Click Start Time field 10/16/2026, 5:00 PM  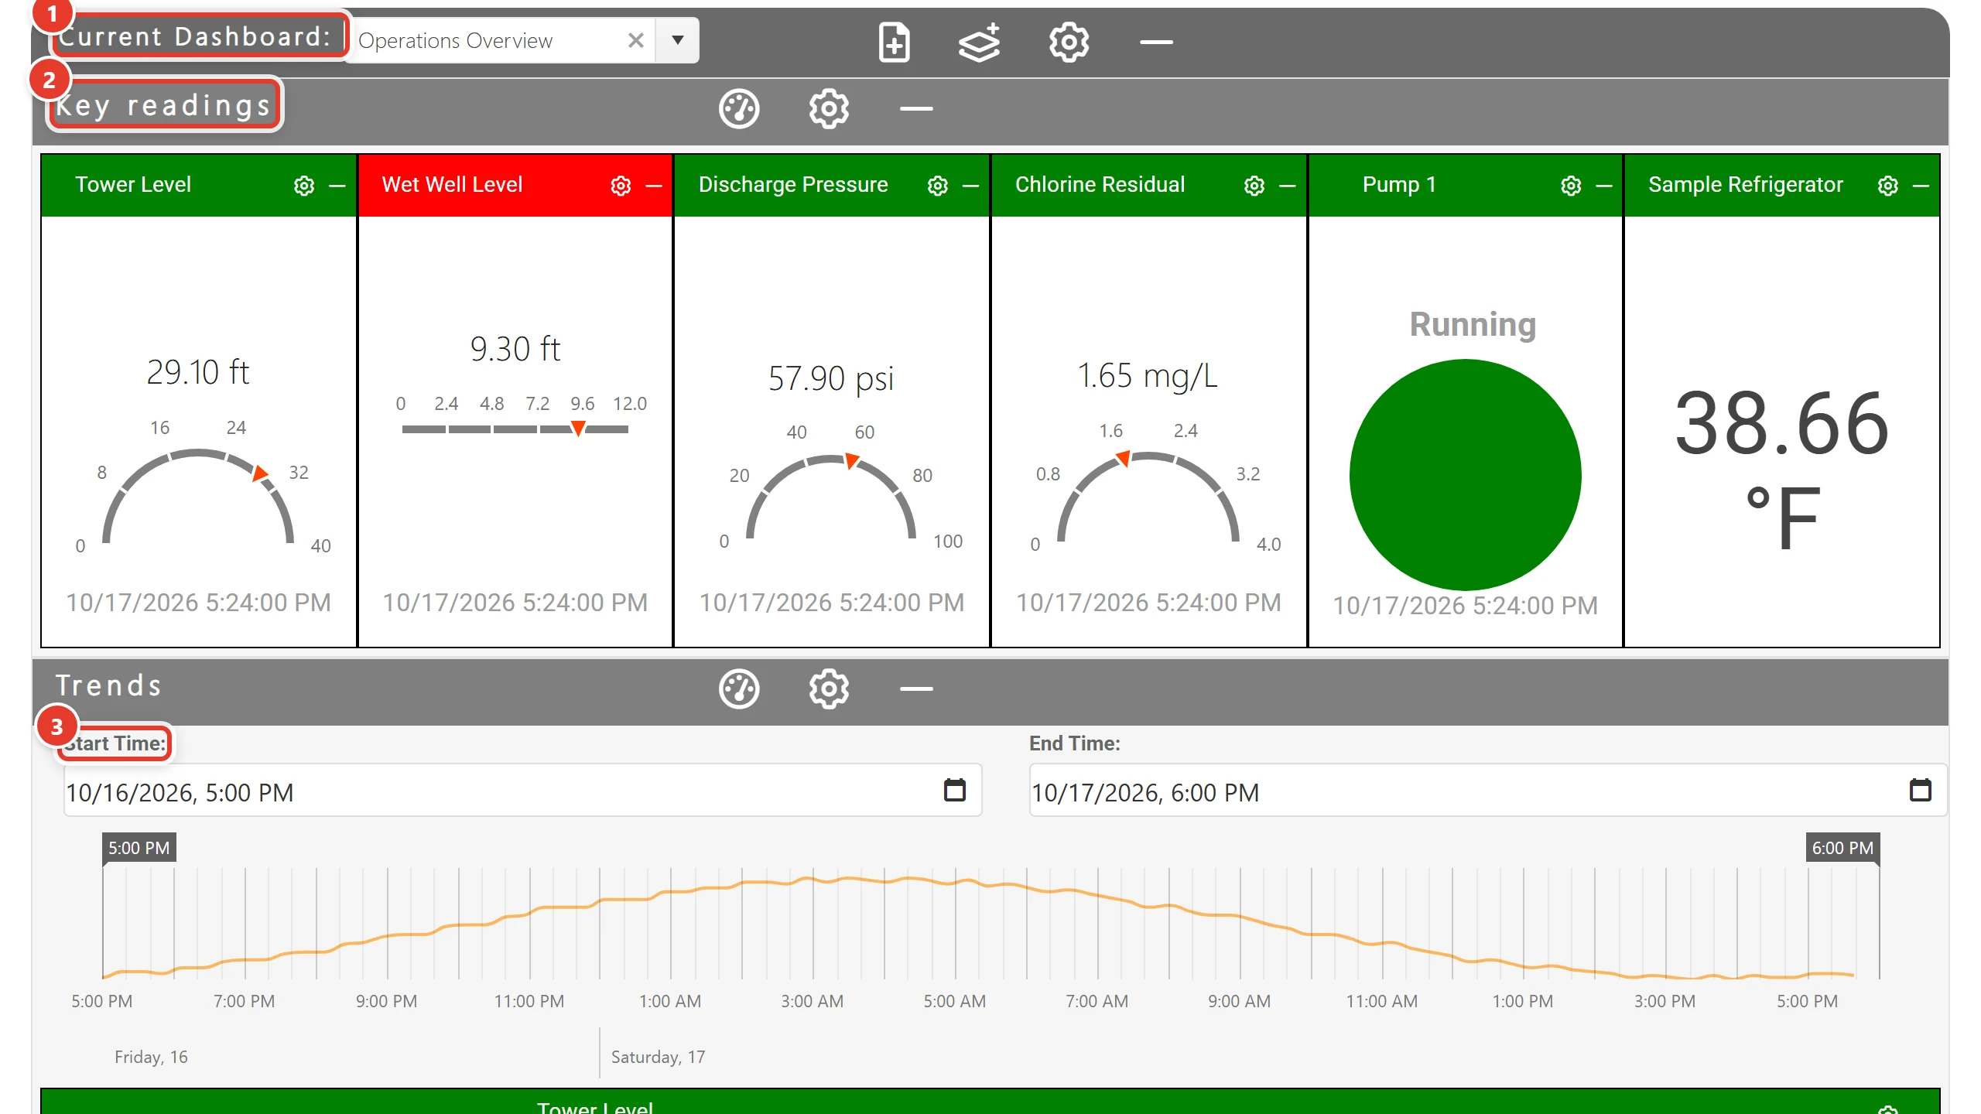click(522, 791)
